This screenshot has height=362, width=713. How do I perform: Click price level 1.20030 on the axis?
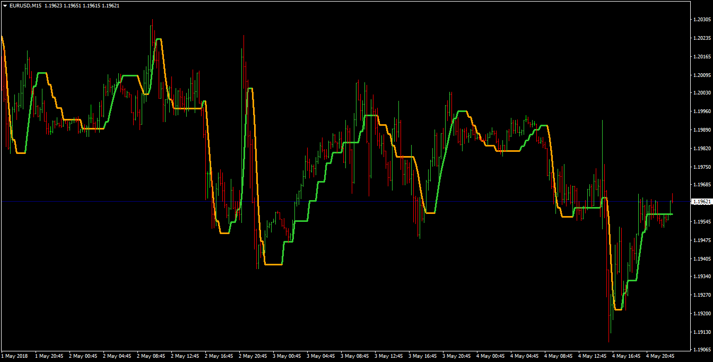pyautogui.click(x=702, y=93)
